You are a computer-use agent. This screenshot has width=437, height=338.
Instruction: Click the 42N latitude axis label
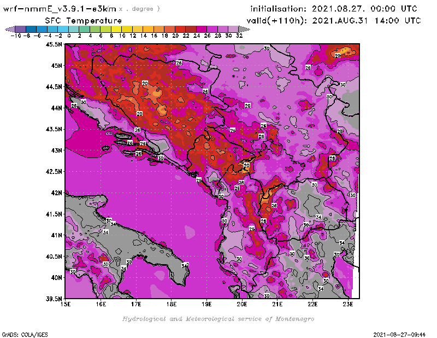(x=56, y=193)
